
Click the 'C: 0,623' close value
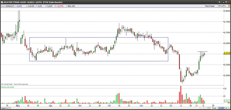tap(18, 6)
